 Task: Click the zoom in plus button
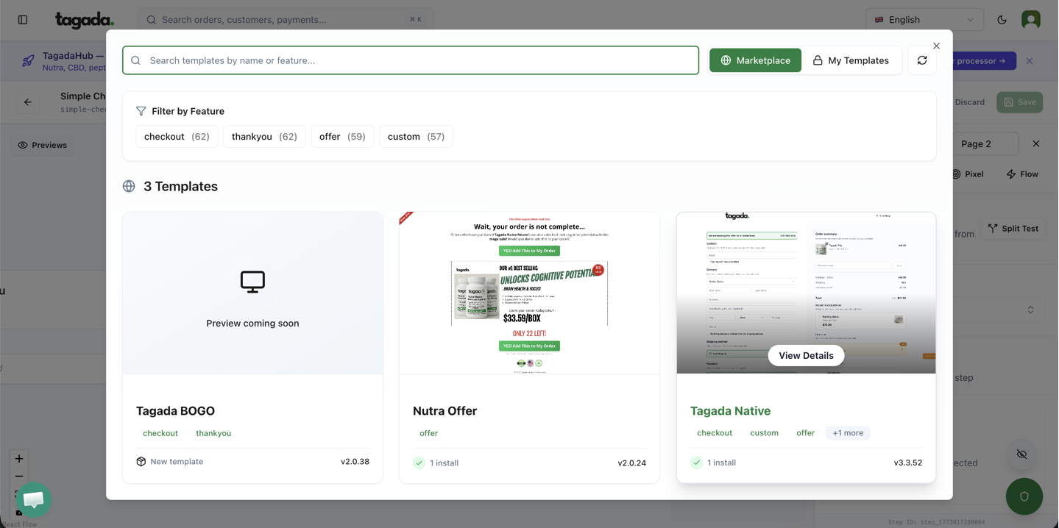coord(19,458)
